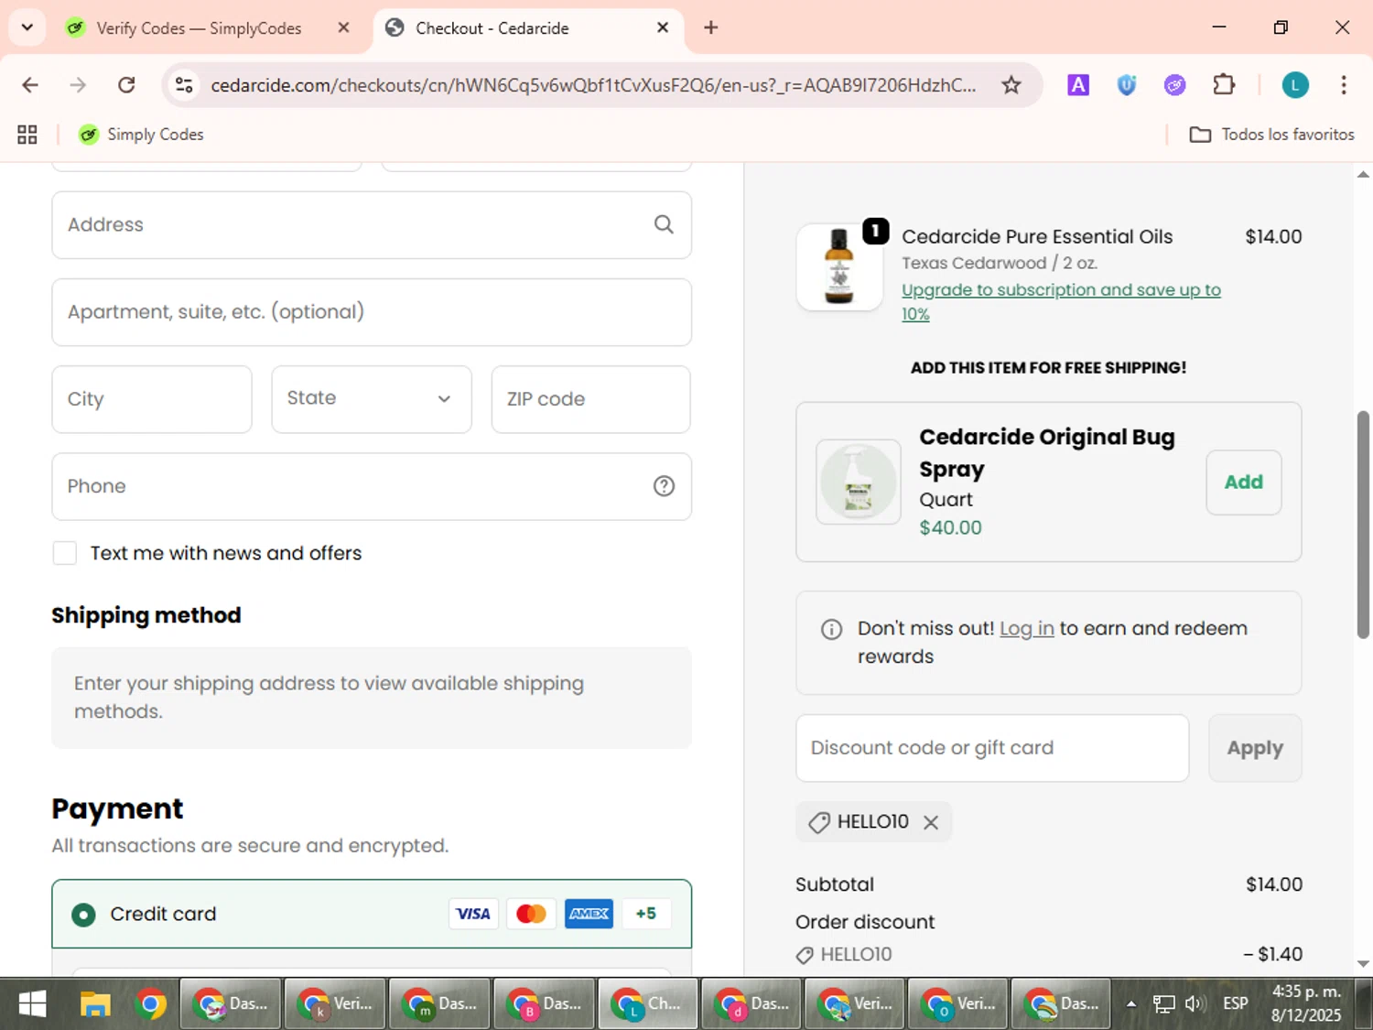This screenshot has width=1373, height=1030.
Task: Open the pinned Chrome taskbar icon
Action: tap(151, 1004)
